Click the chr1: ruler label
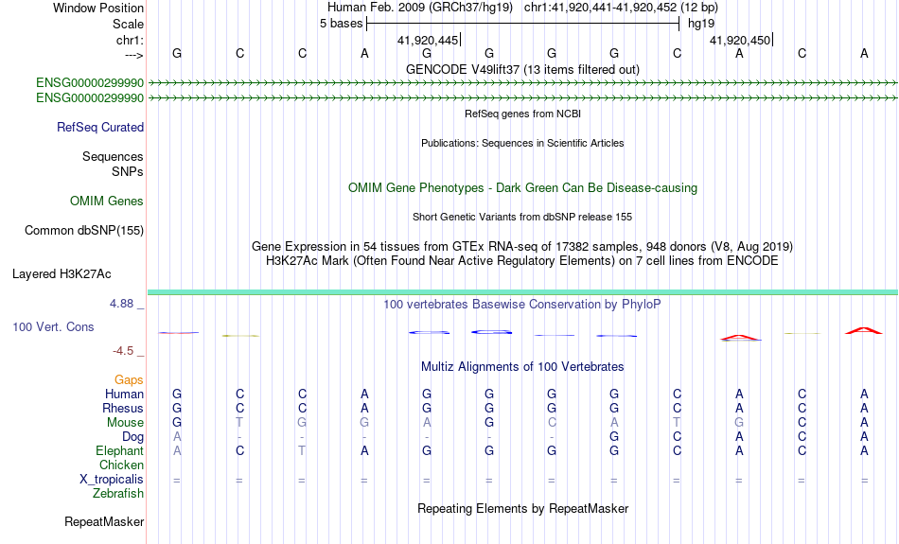899x544 pixels. click(130, 40)
